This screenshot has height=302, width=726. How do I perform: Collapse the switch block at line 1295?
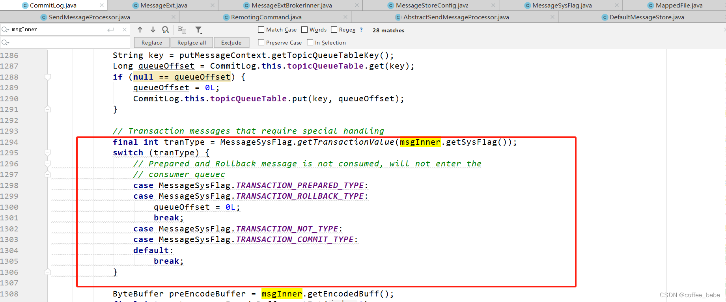pos(48,153)
